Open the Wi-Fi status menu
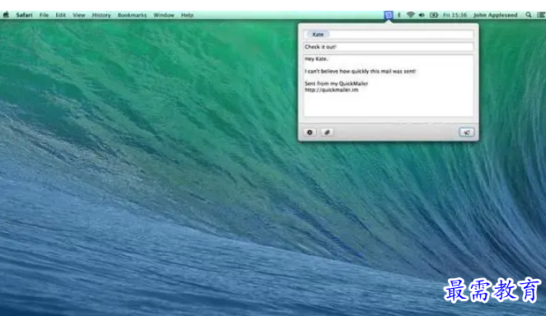 coord(411,15)
